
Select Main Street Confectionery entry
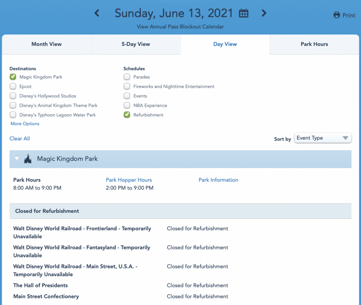coord(46,296)
